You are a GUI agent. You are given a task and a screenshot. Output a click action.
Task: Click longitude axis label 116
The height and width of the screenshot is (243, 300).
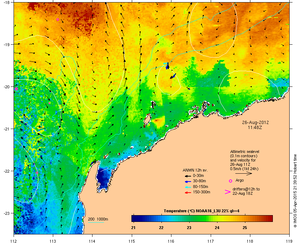pyautogui.click(x=171, y=241)
